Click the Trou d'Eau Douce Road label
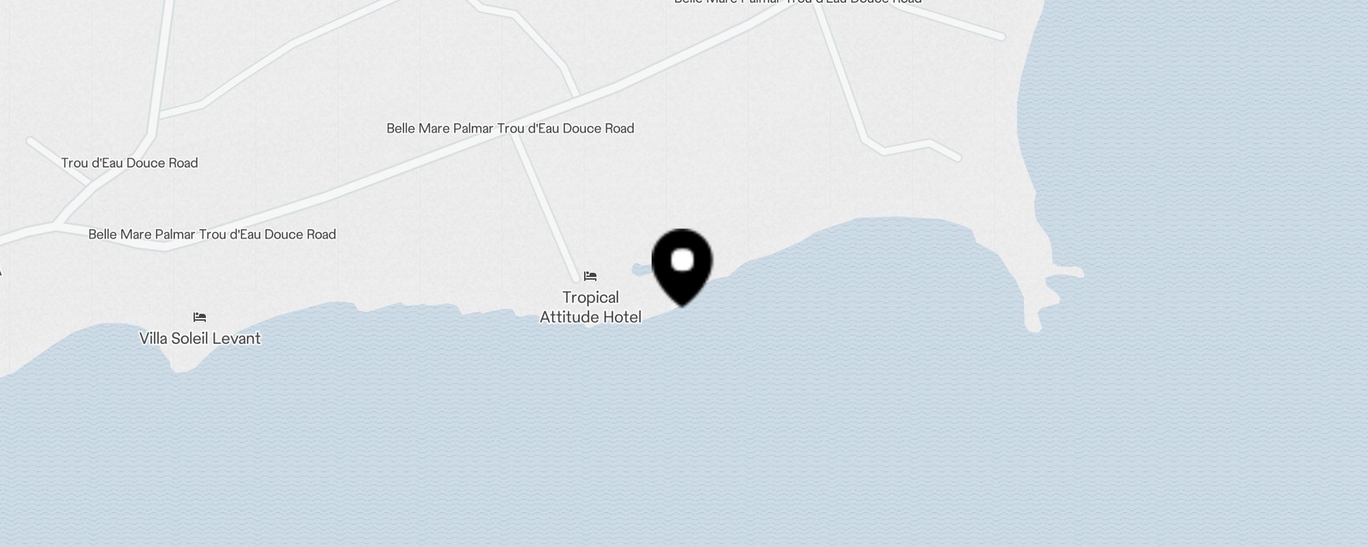Screen dimensions: 1368x547 (129, 163)
